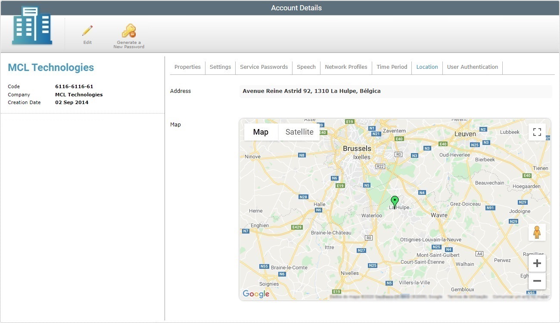Open the Speech tab

point(306,67)
